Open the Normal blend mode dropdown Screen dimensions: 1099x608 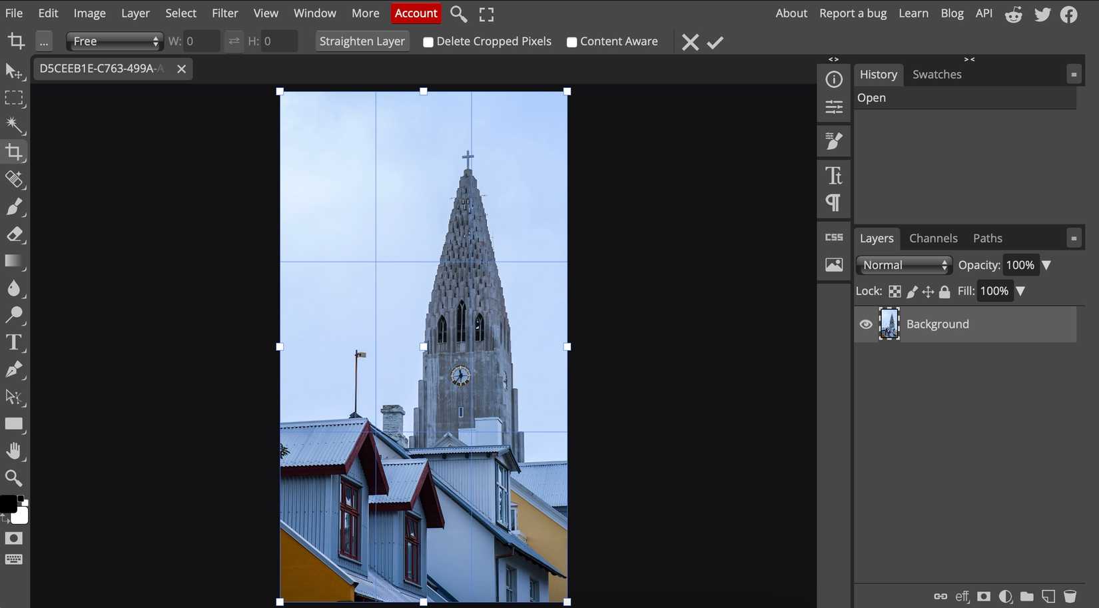click(904, 265)
